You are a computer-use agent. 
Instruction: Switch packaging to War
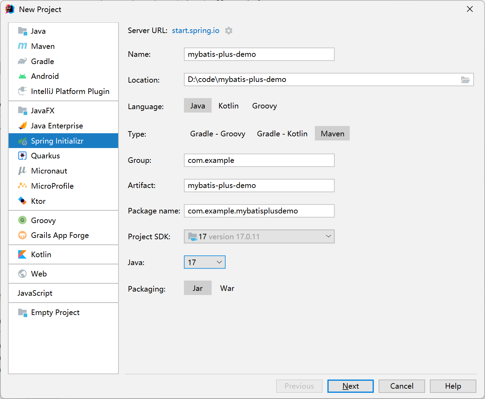click(x=227, y=288)
